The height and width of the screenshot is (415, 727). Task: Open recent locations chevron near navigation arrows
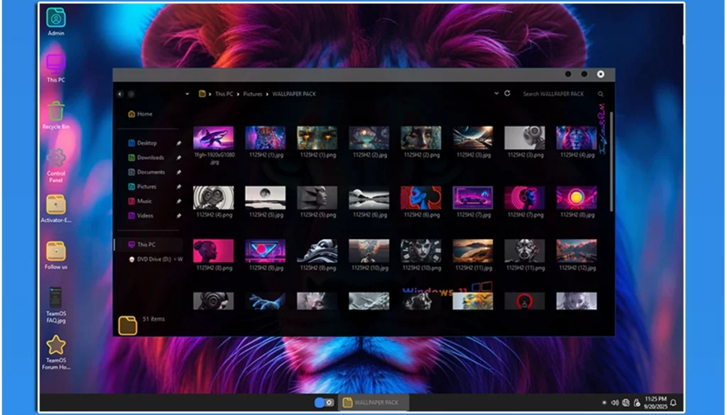187,94
